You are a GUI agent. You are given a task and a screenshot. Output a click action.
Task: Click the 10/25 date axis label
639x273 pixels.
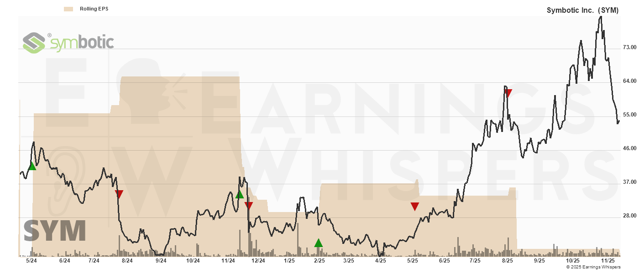tap(572, 261)
